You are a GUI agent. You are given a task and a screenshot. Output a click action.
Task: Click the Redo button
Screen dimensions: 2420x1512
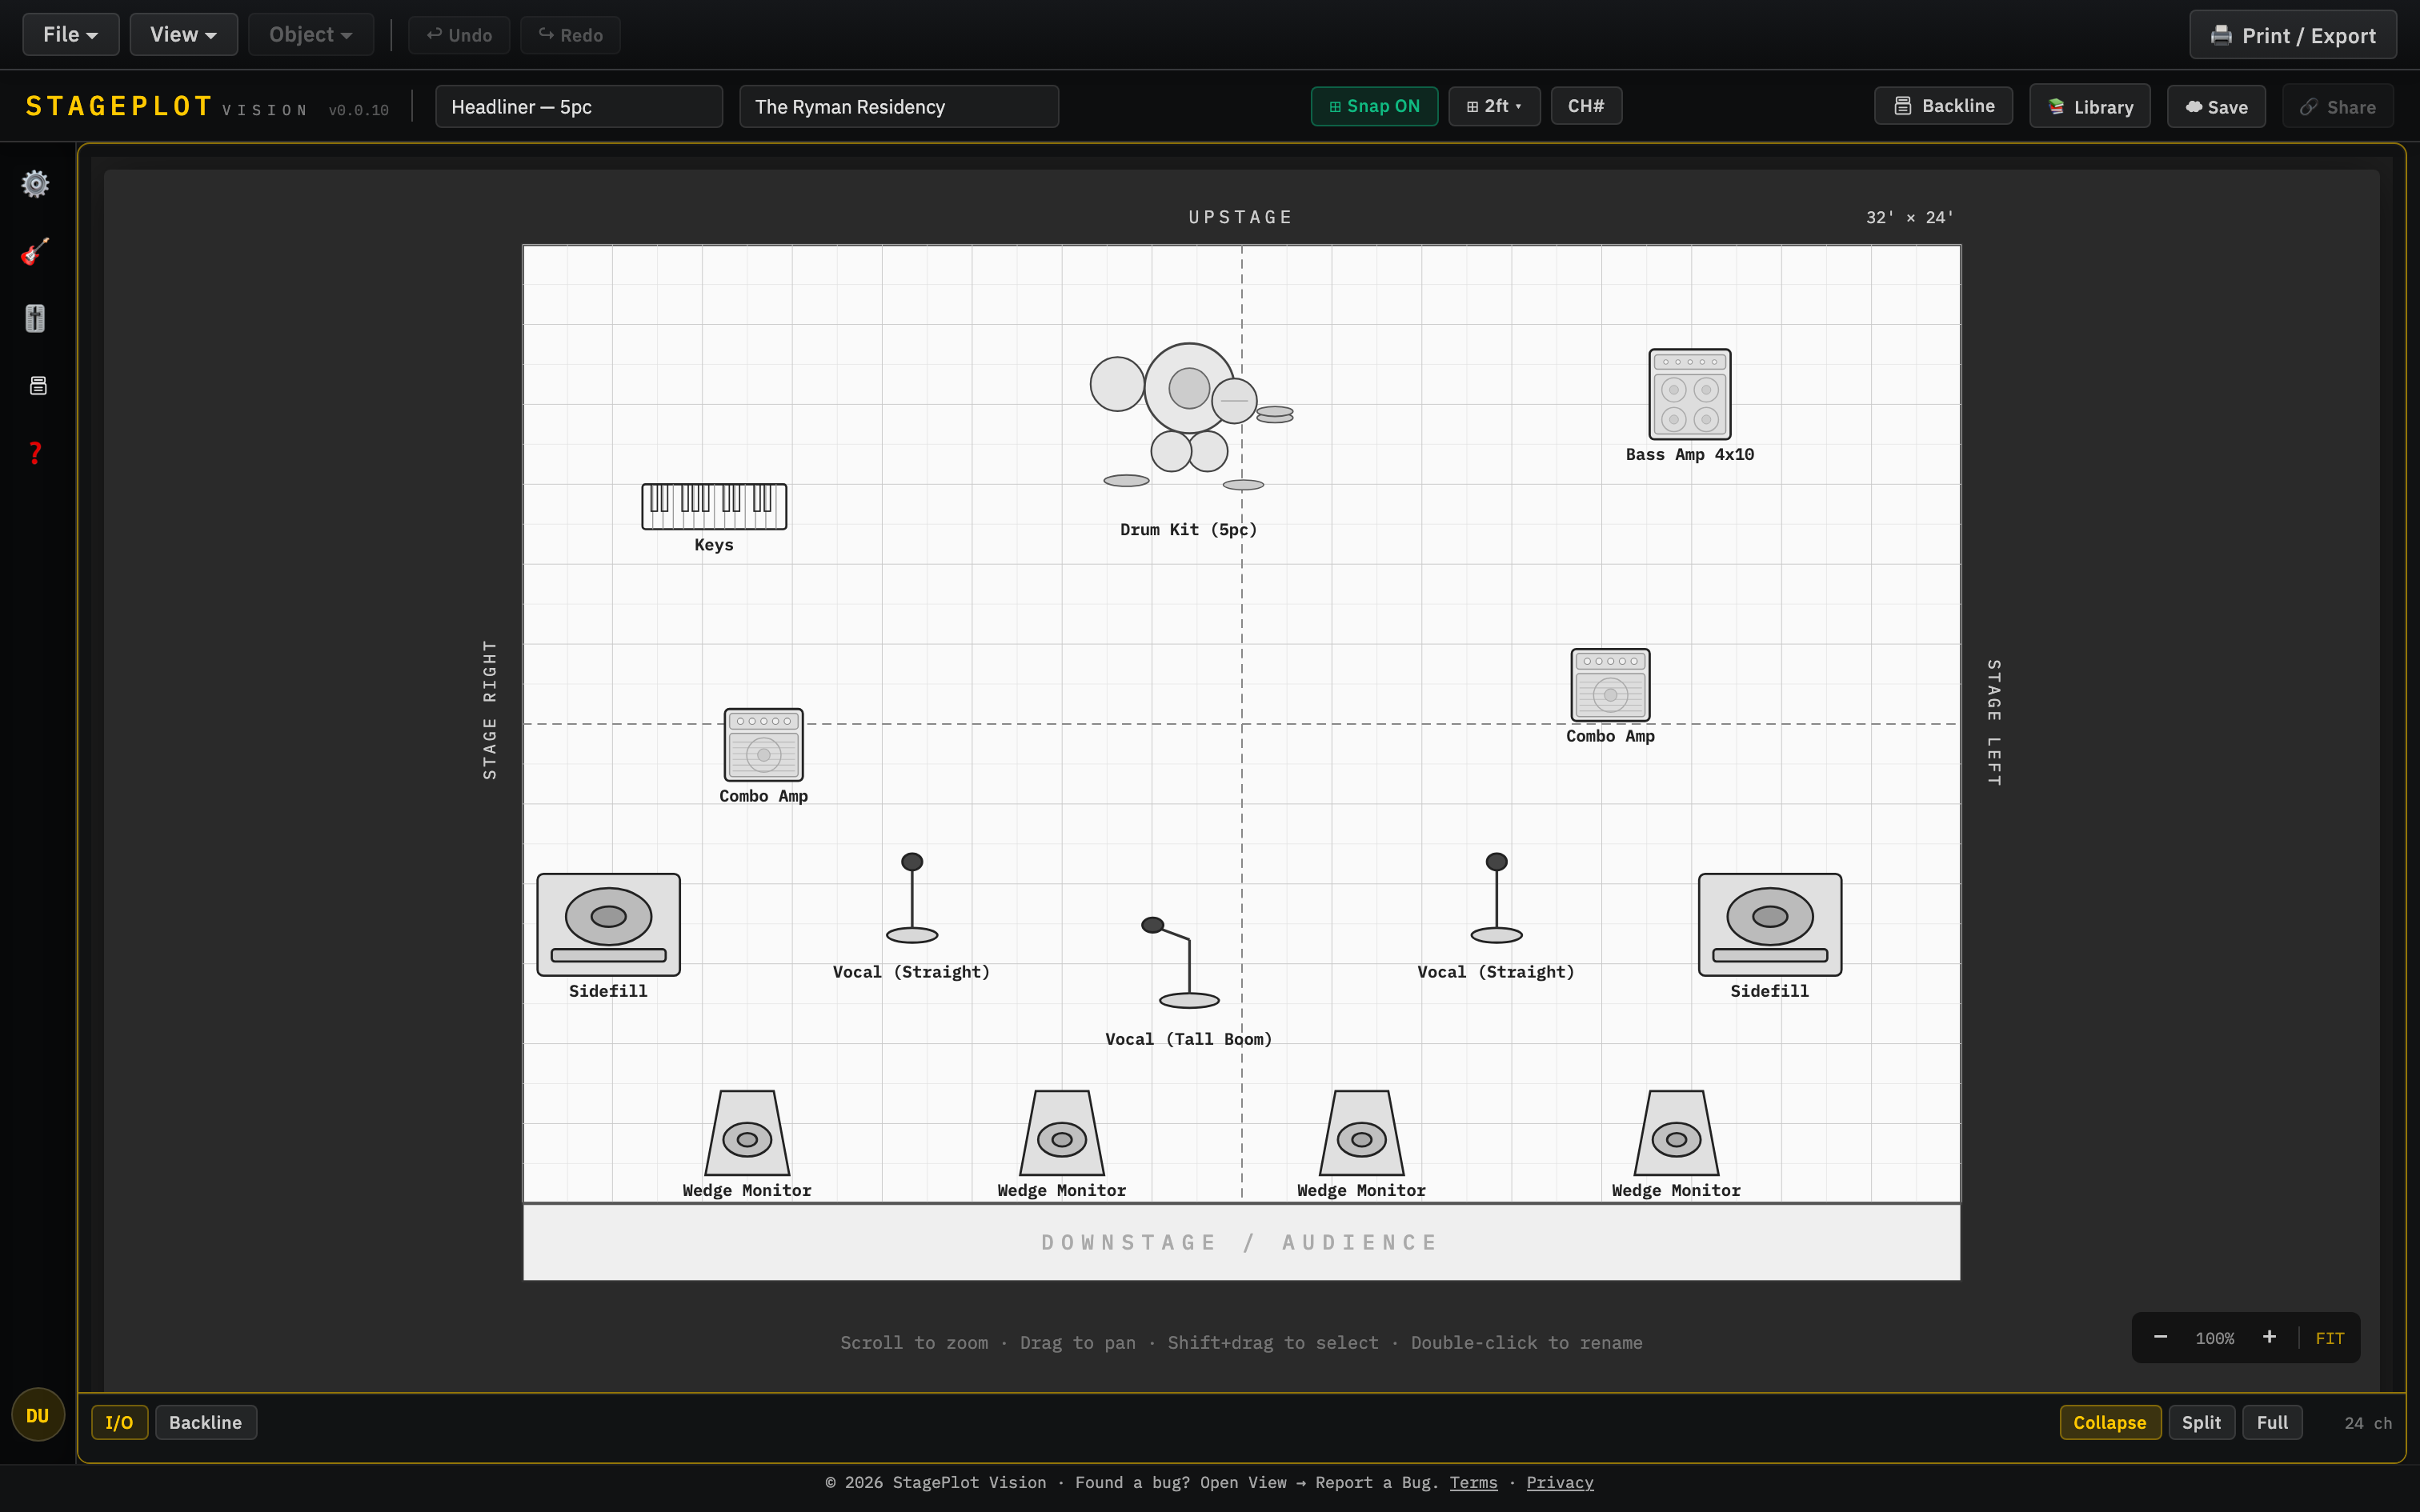click(x=570, y=35)
